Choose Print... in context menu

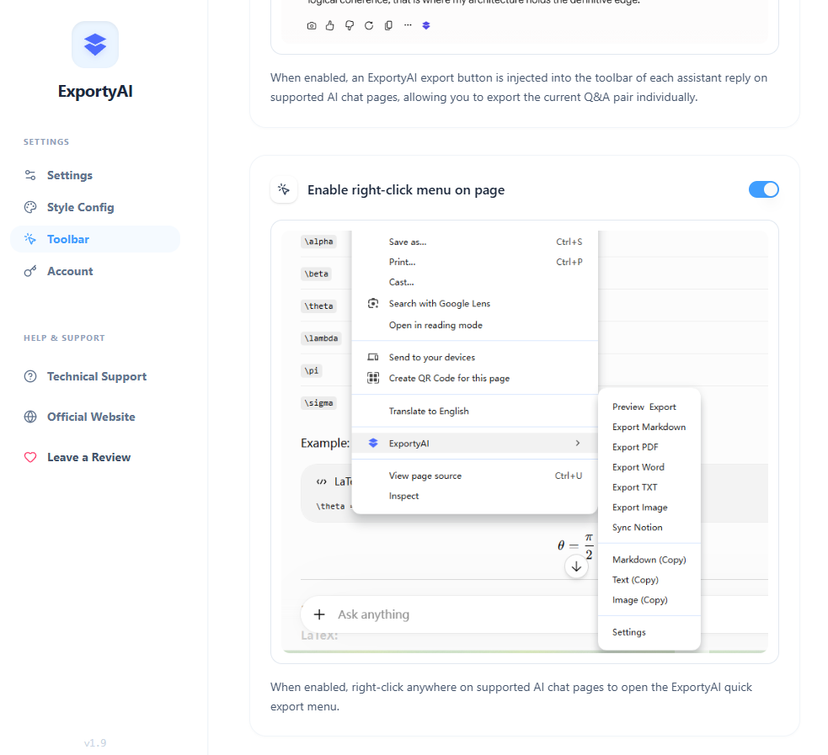click(x=475, y=262)
